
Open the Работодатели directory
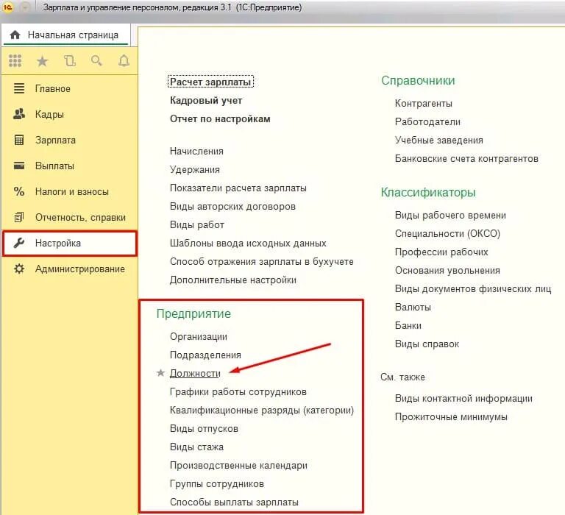point(427,122)
